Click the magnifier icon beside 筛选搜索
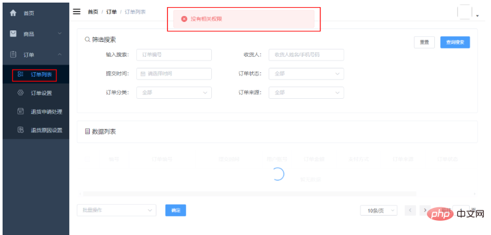The height and width of the screenshot is (235, 491). 87,40
